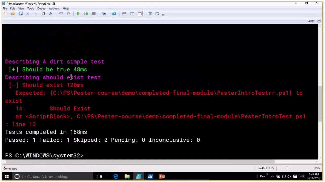Run Script green play icon
Viewport: 325px width, 182px height.
pos(78,14)
